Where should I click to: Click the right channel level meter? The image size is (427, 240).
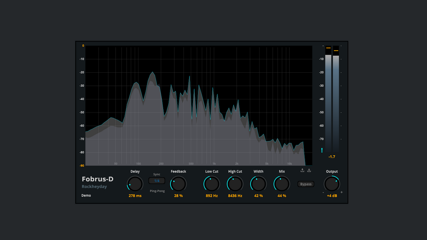pos(336,99)
